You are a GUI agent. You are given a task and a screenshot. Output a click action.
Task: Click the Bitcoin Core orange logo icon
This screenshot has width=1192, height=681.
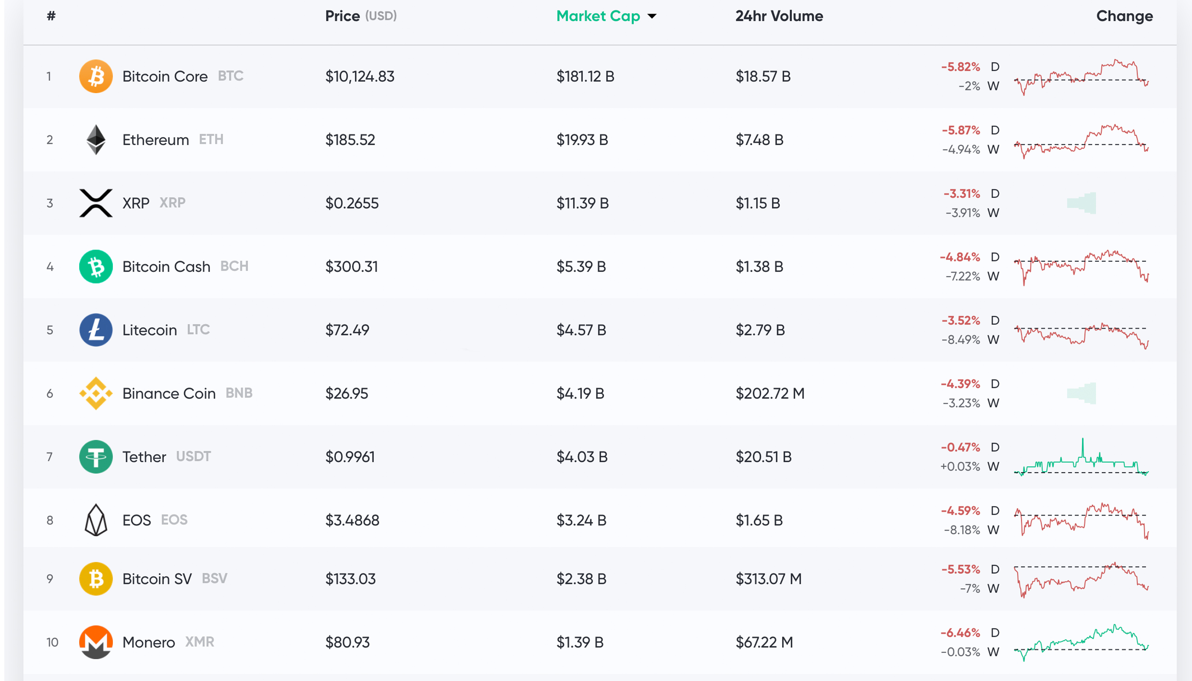tap(96, 76)
